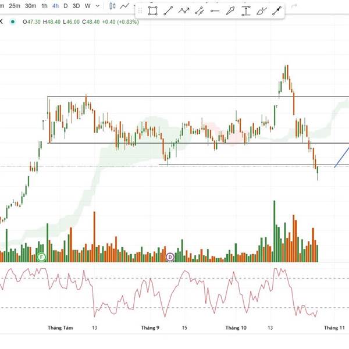The width and height of the screenshot is (349, 349).
Task: Click the green F event marker
Action: [x=41, y=257]
